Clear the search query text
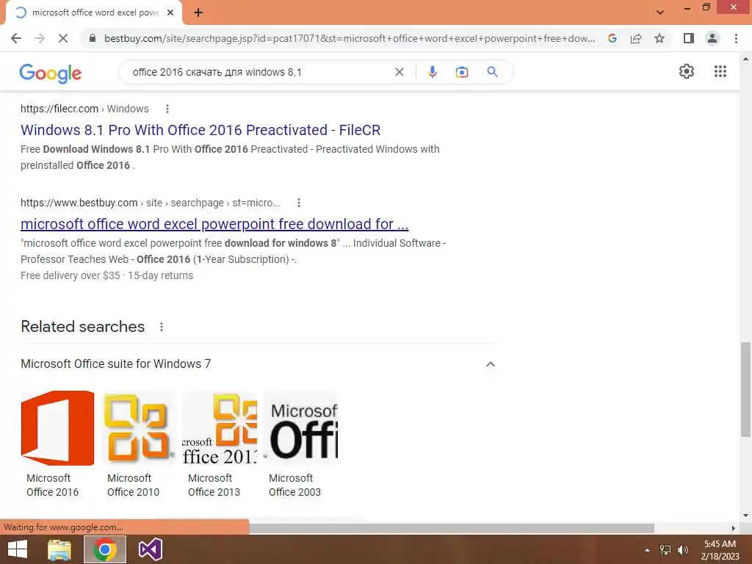The width and height of the screenshot is (752, 564). [399, 72]
